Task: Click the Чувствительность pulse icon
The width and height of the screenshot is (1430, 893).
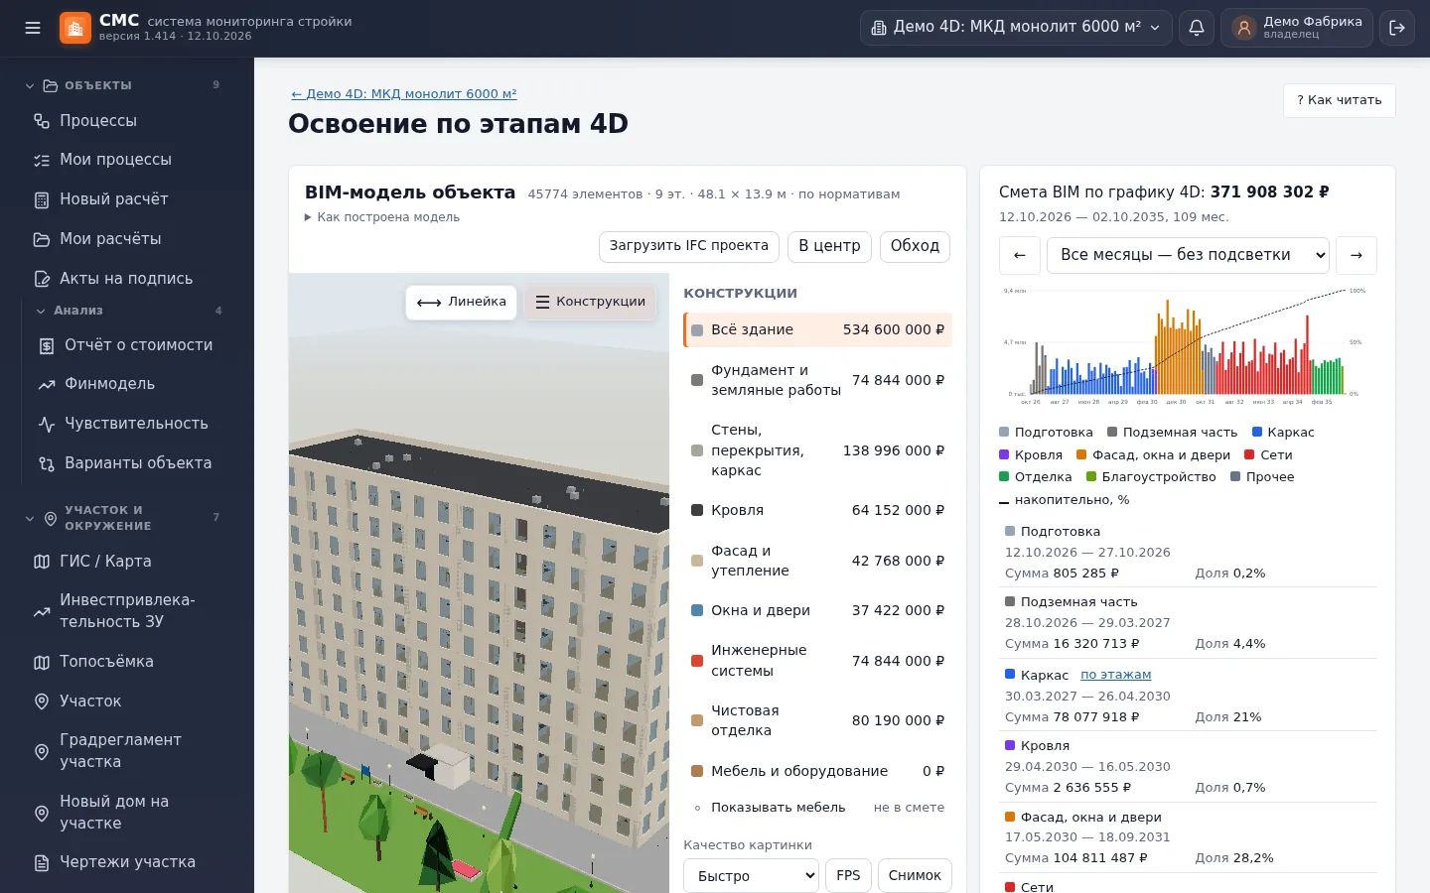Action: pyautogui.click(x=47, y=424)
